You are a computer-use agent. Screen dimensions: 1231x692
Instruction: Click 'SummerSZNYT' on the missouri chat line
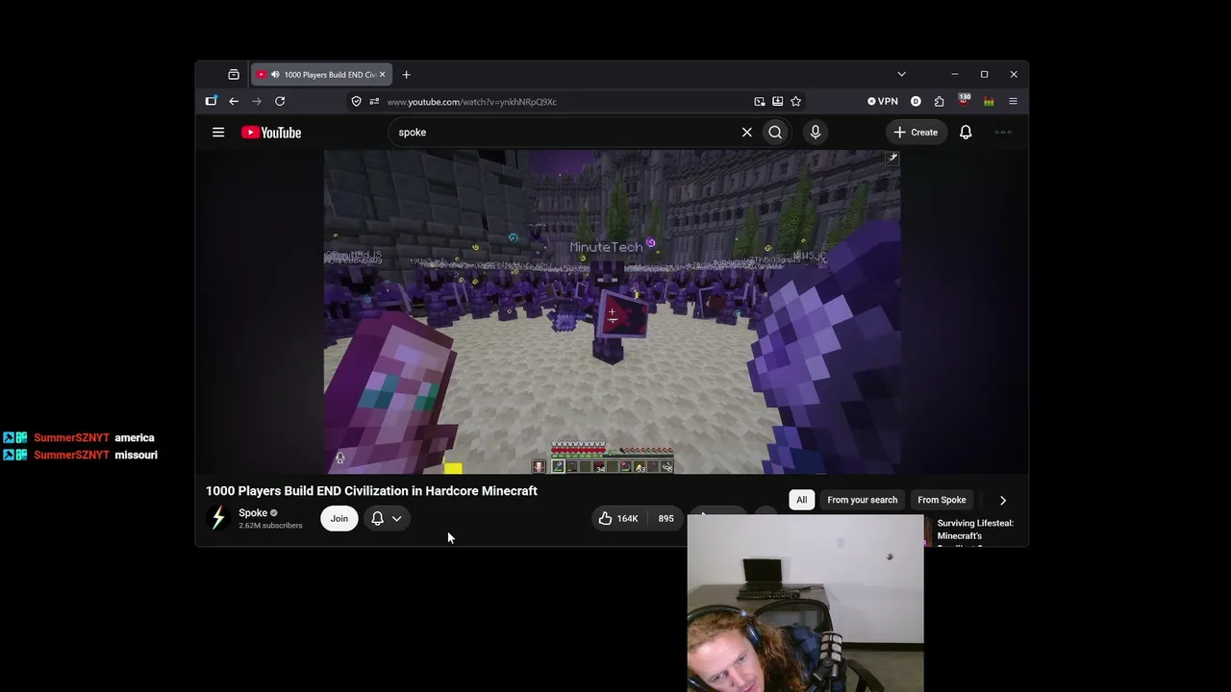[72, 456]
